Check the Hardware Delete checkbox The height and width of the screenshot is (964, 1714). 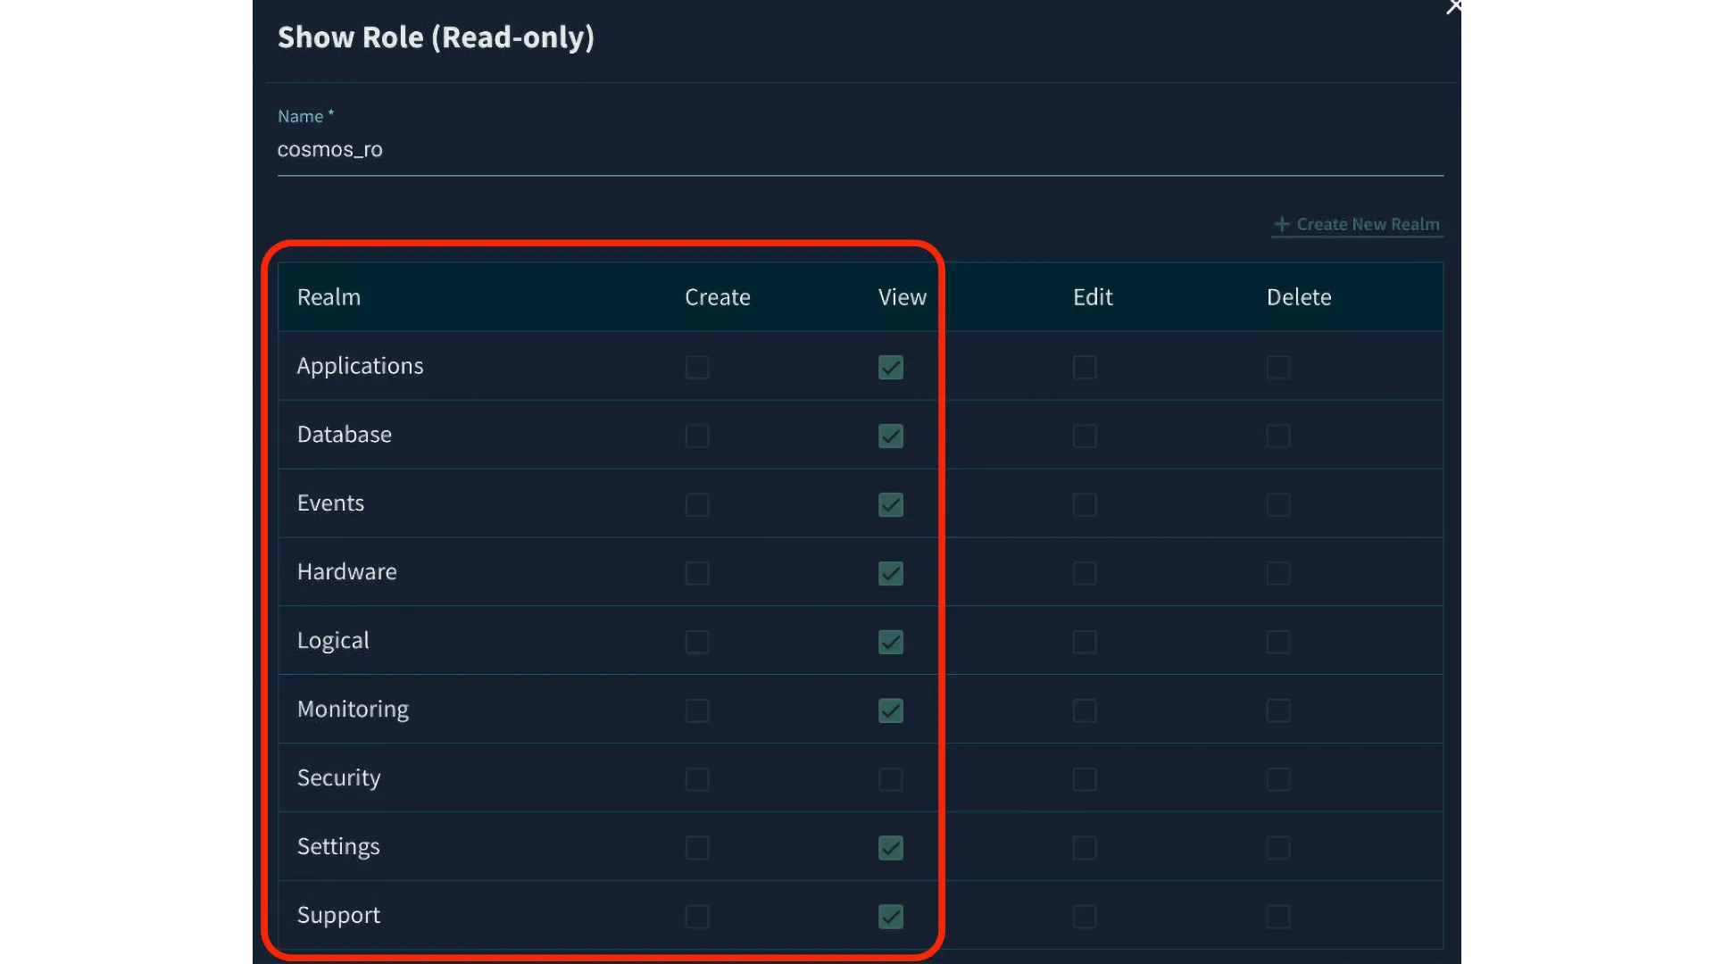coord(1278,574)
